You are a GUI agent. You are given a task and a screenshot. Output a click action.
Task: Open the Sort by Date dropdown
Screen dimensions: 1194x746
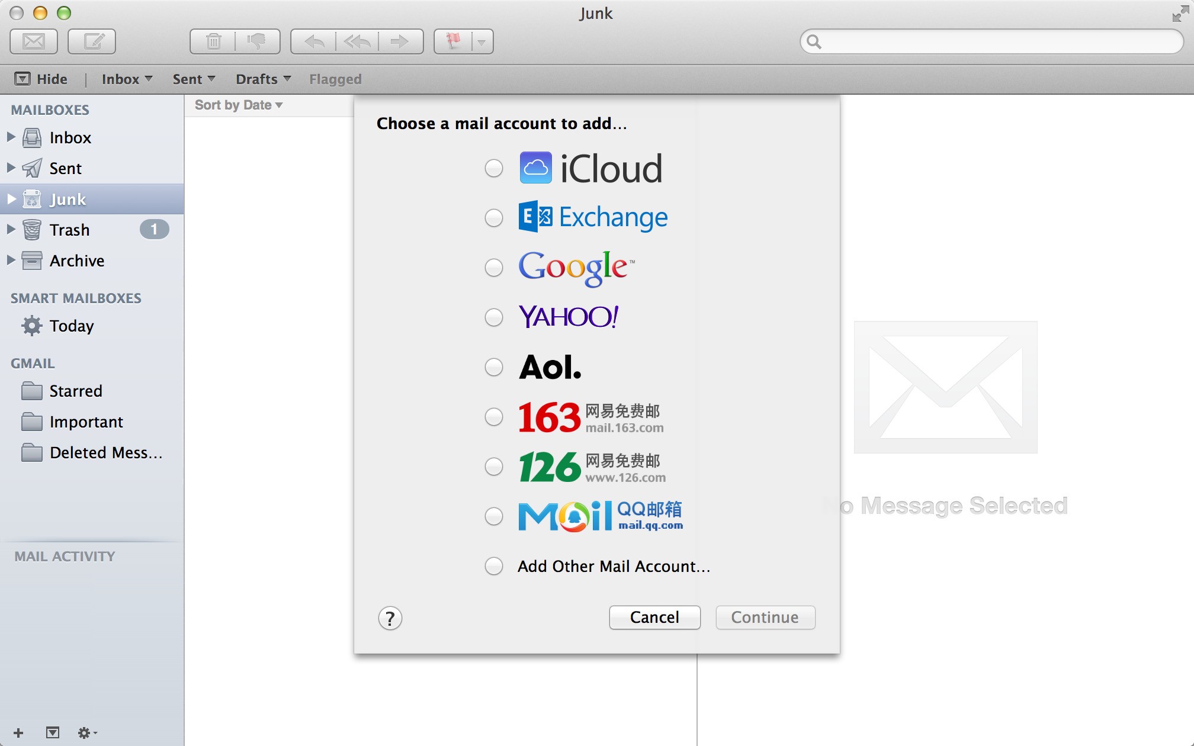[x=239, y=105]
